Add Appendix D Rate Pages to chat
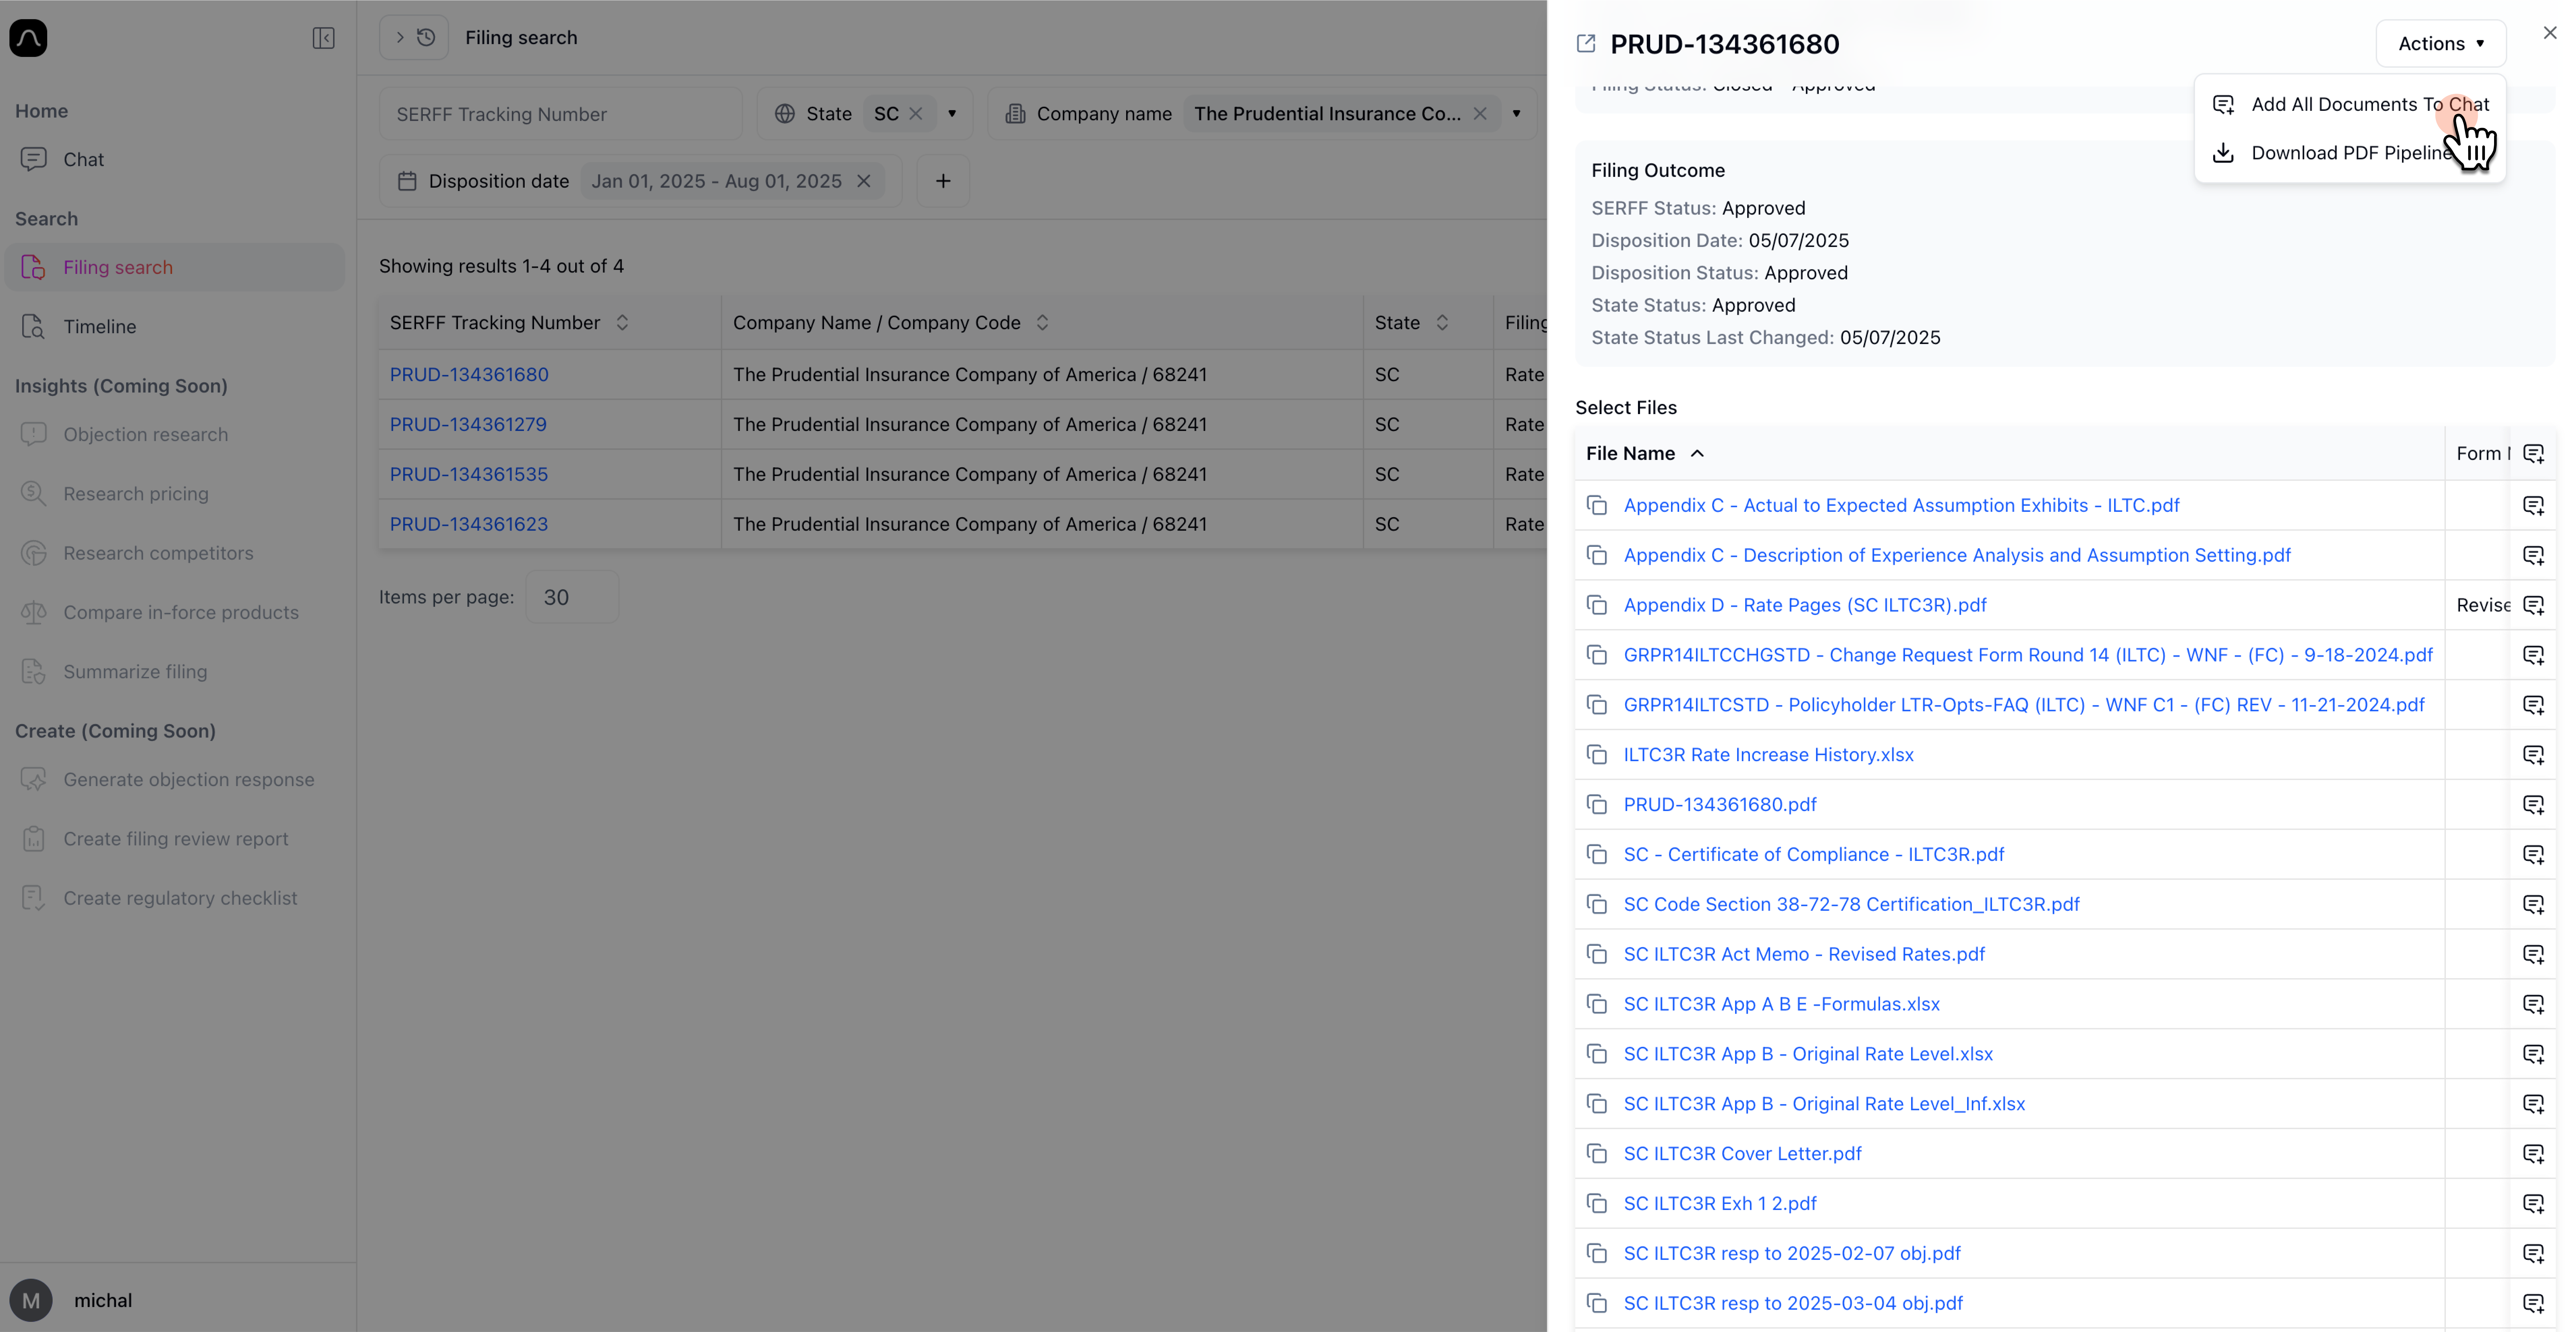 point(2533,605)
